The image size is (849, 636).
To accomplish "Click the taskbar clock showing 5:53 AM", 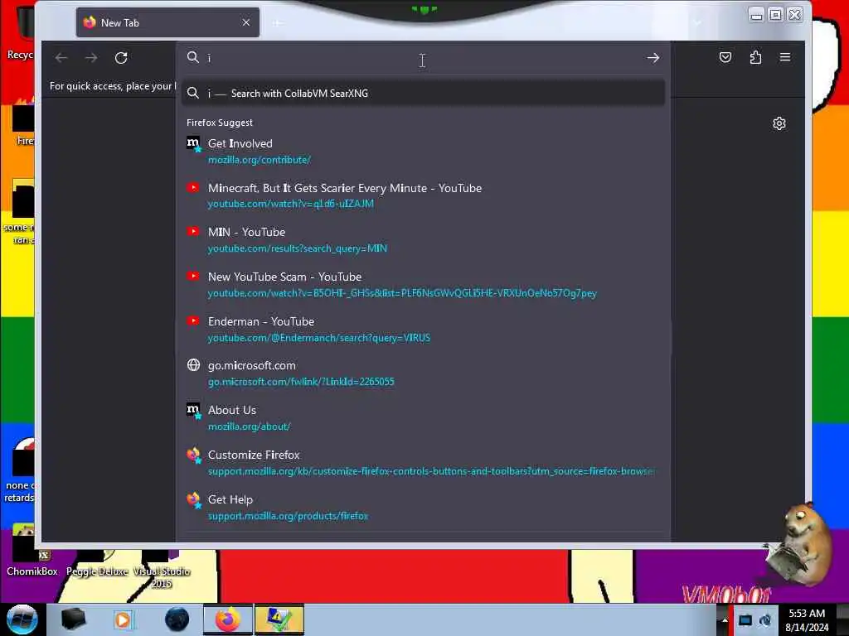I will 807,620.
